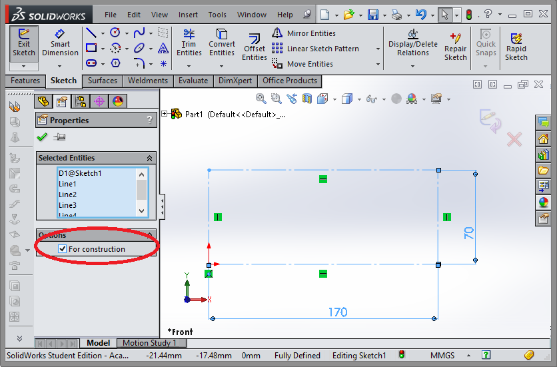Screen dimensions: 557x367
Task: Open the Insert menu
Action: click(188, 15)
